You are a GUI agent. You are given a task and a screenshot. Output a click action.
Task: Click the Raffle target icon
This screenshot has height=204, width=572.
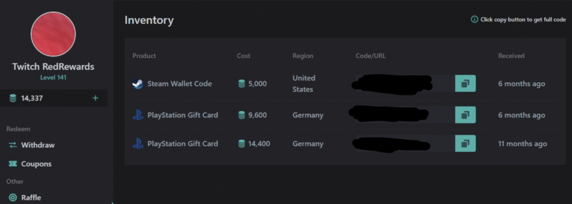click(x=13, y=197)
